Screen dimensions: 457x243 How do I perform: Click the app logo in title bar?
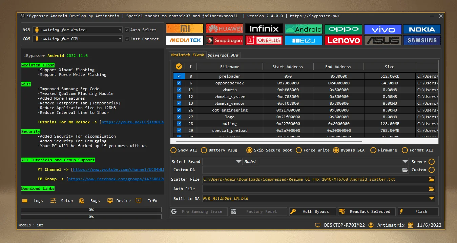(22, 16)
